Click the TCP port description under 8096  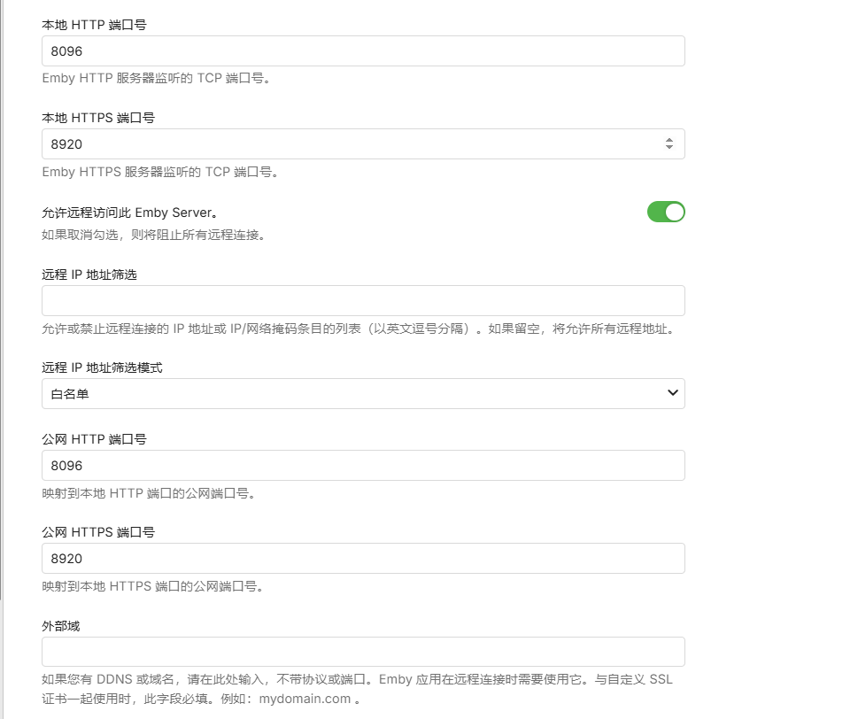[158, 78]
